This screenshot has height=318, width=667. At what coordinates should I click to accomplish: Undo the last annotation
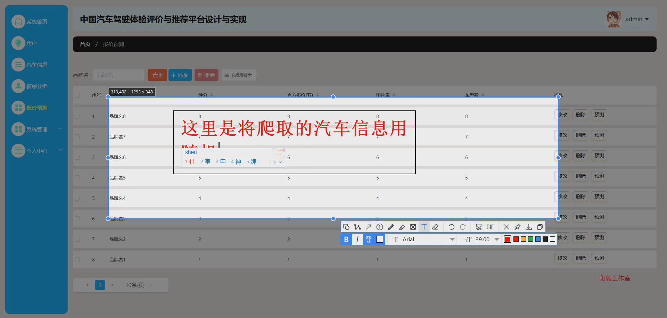click(451, 227)
